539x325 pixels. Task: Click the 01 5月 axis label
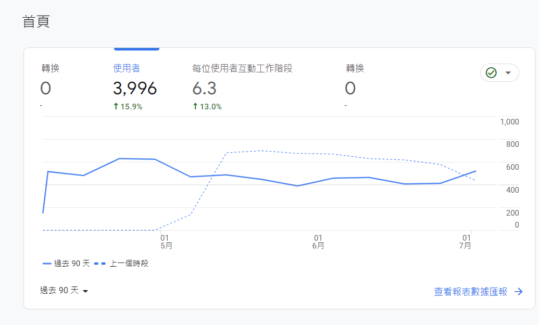pos(166,242)
